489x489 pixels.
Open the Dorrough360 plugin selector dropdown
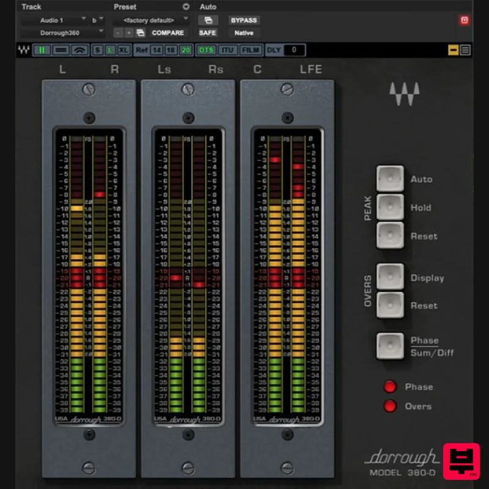pos(62,33)
